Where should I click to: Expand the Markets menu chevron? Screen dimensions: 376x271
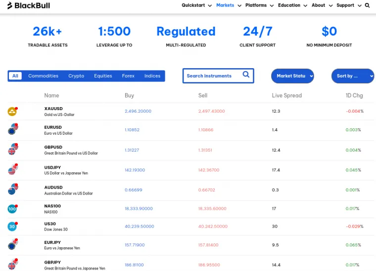click(239, 6)
